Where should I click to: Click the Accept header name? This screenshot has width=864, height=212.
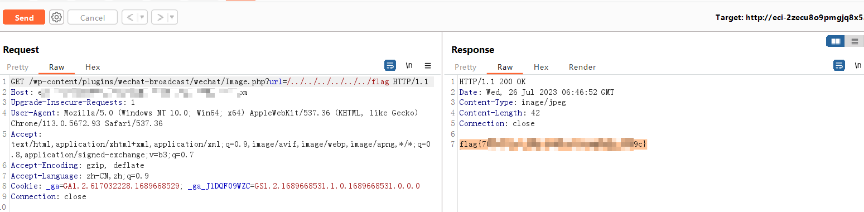click(x=26, y=134)
